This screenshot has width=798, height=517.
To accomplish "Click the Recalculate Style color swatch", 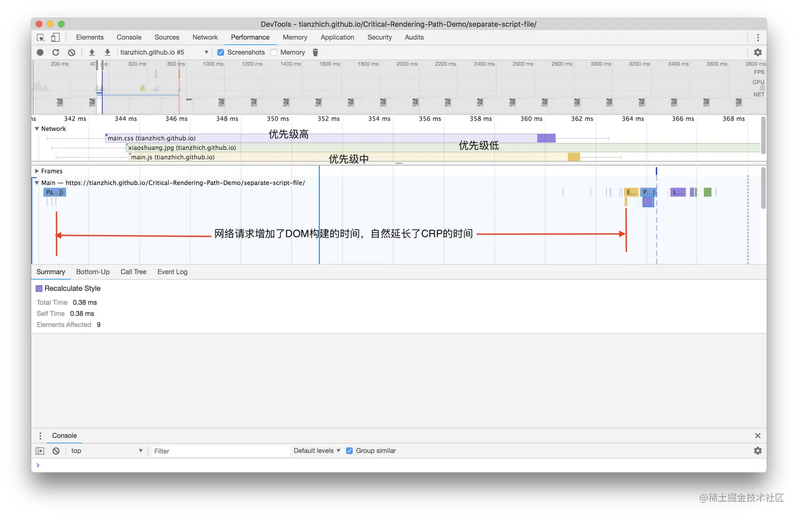I will click(39, 289).
